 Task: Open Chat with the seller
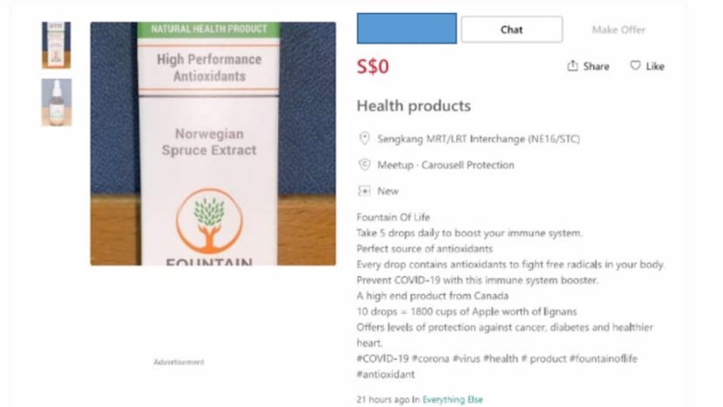[511, 30]
